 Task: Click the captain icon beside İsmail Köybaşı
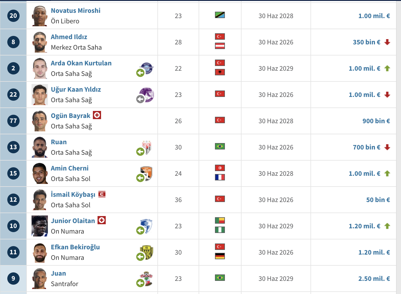[102, 194]
